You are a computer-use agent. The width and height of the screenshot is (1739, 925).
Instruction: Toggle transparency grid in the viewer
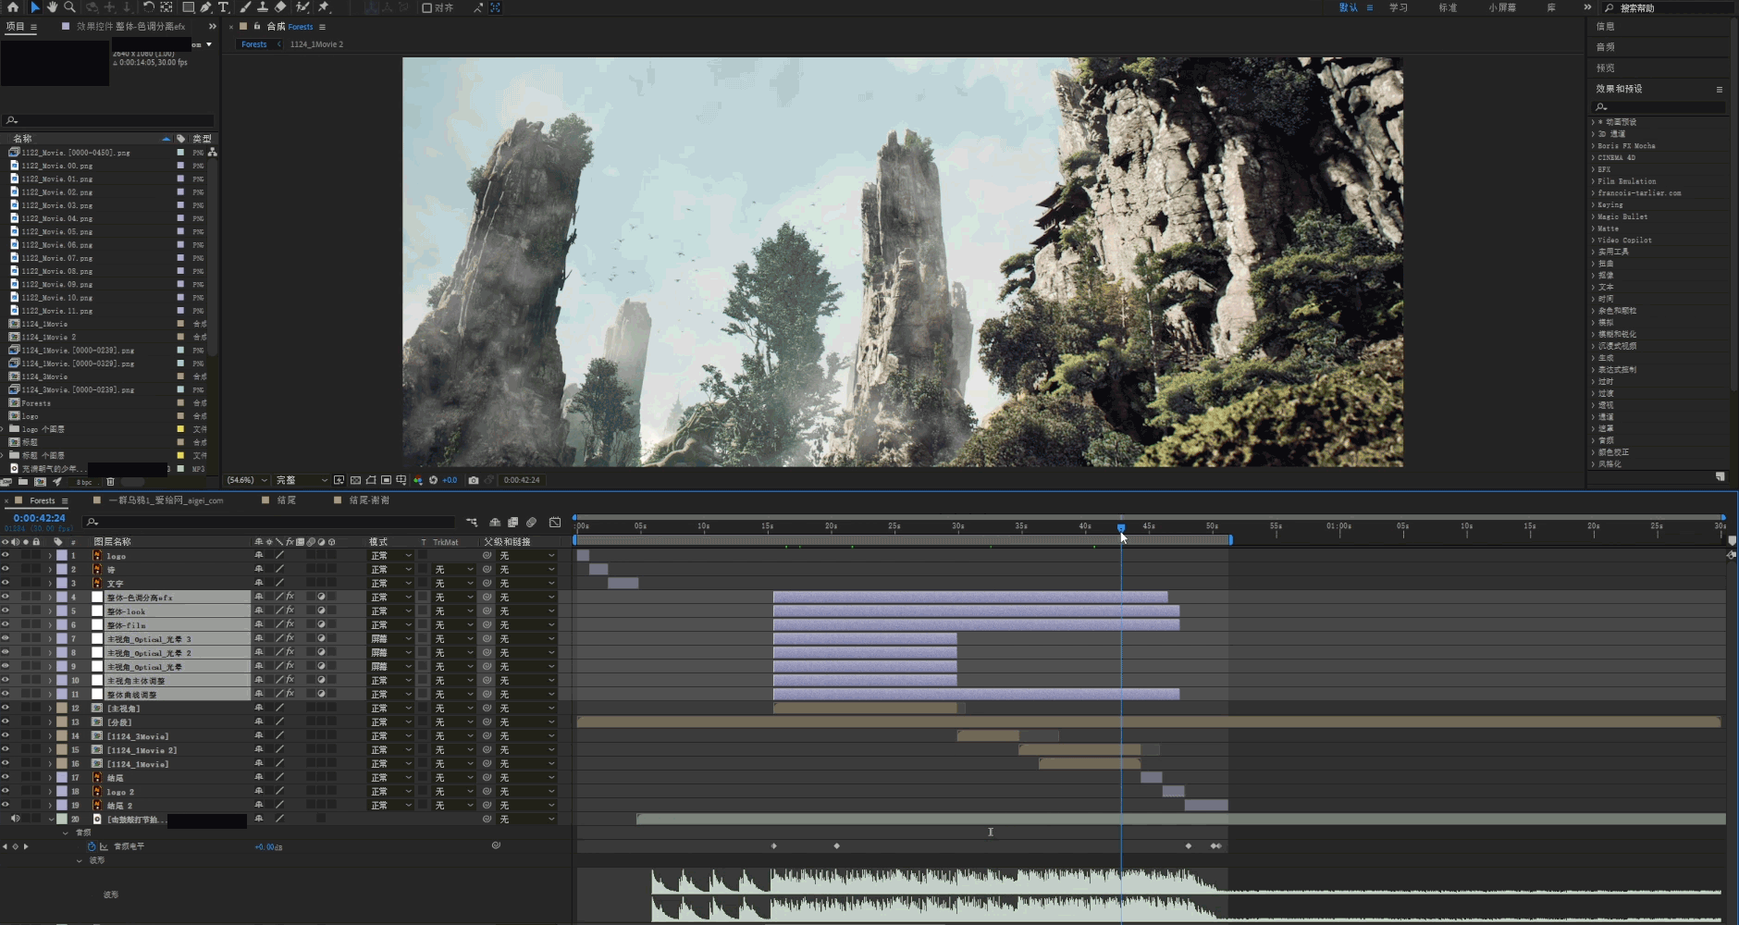tap(355, 480)
